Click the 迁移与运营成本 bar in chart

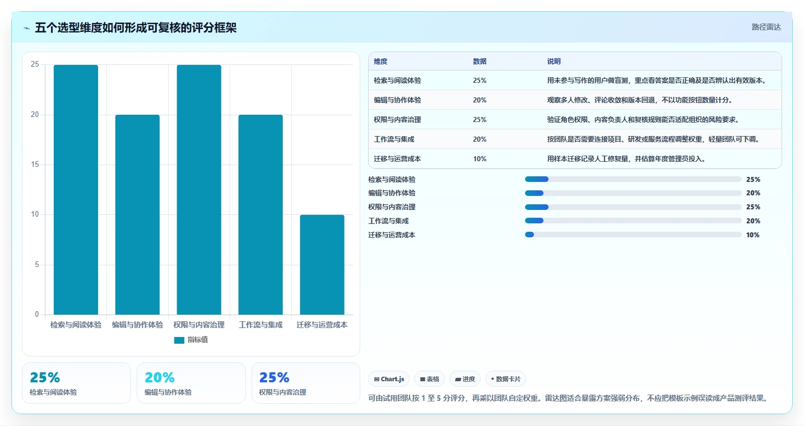click(x=322, y=265)
